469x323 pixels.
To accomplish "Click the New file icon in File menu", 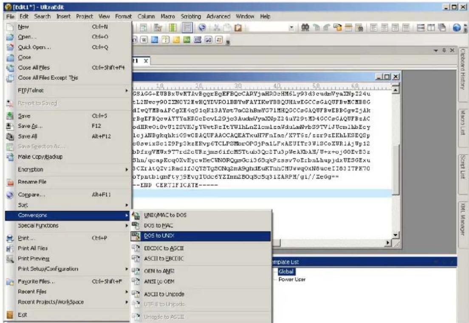I will [x=10, y=27].
